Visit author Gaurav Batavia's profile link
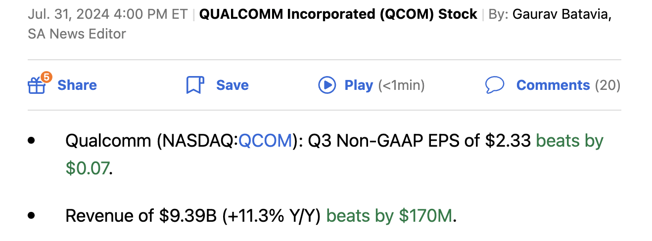652x241 pixels. [562, 14]
